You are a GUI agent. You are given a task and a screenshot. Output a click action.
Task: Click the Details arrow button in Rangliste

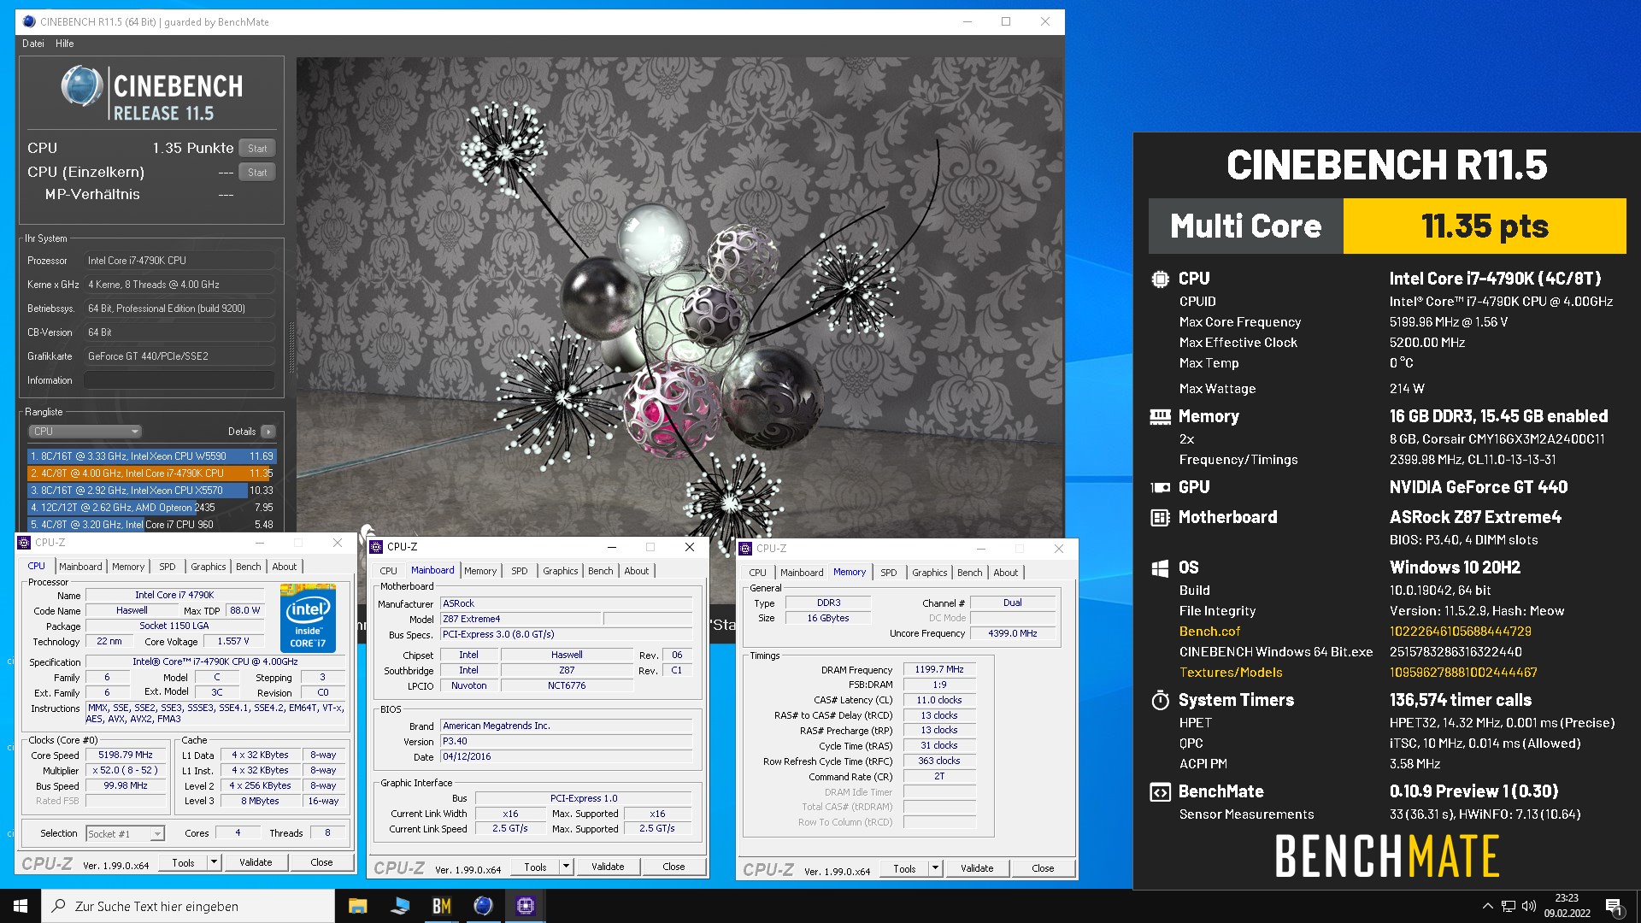pyautogui.click(x=268, y=432)
